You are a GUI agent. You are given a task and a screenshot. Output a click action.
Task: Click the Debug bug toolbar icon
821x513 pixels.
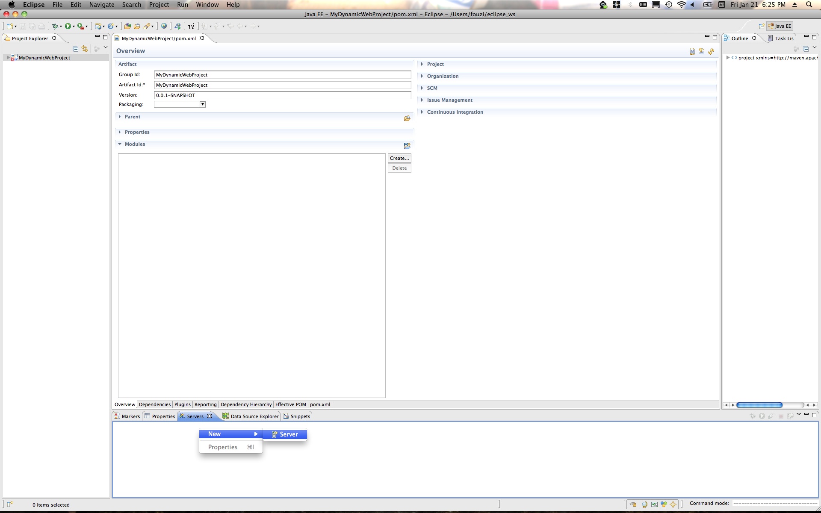coord(55,26)
